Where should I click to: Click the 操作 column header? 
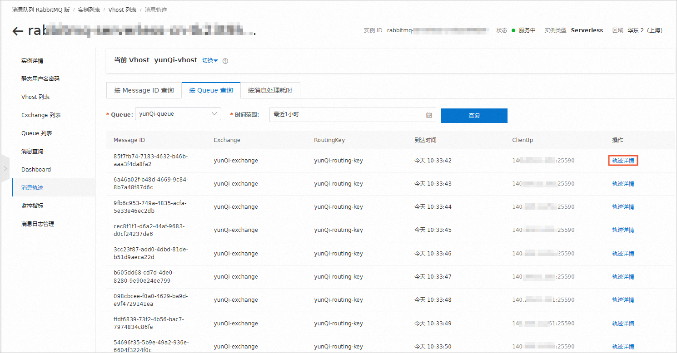pyautogui.click(x=618, y=140)
